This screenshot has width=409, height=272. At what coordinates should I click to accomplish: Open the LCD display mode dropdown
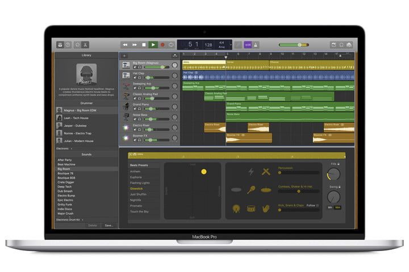[x=231, y=45]
